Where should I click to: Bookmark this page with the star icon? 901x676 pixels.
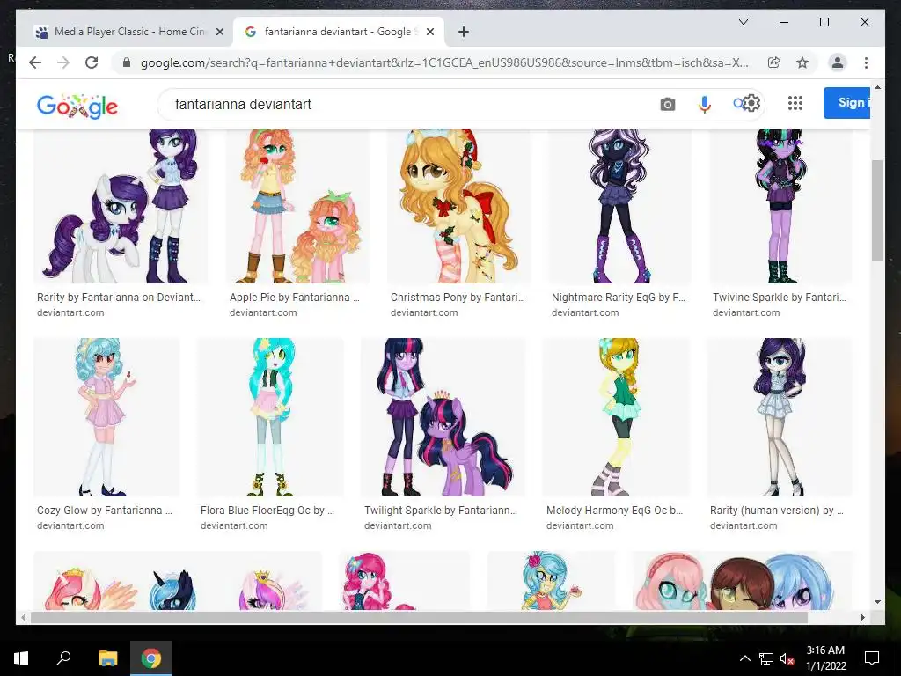[802, 62]
